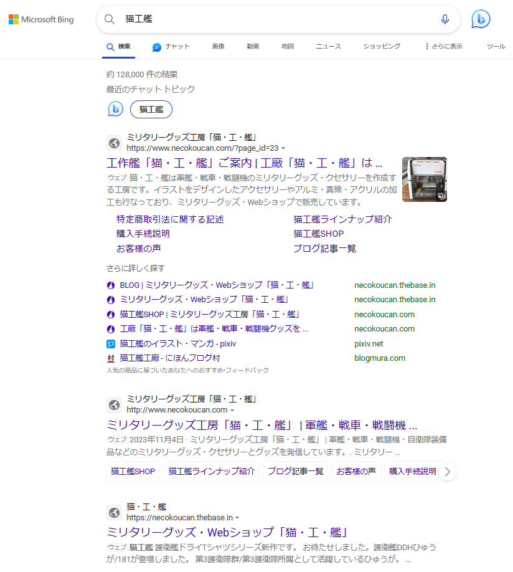Click ブログ記事一覧 chip under second result

(295, 471)
